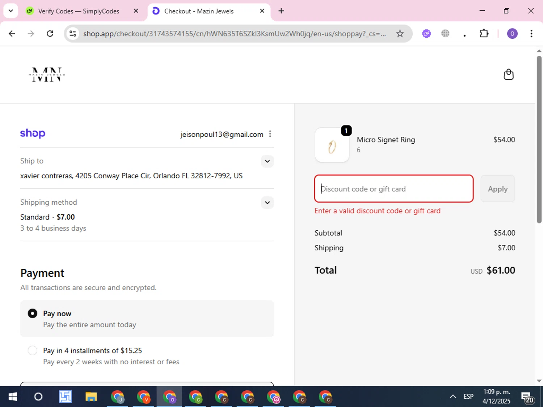Switch to the Verify Codes SimplyCodes tab
The height and width of the screenshot is (407, 543).
pos(79,11)
